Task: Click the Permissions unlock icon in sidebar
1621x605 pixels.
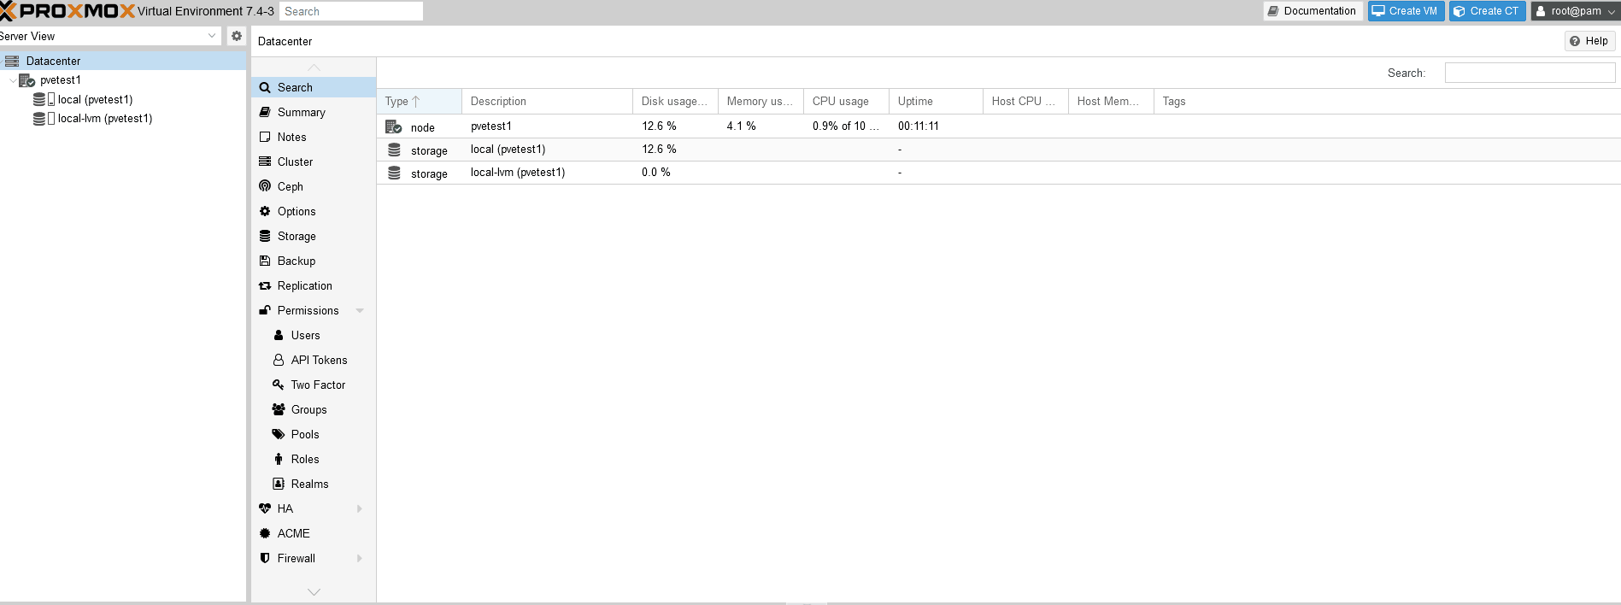Action: point(265,310)
